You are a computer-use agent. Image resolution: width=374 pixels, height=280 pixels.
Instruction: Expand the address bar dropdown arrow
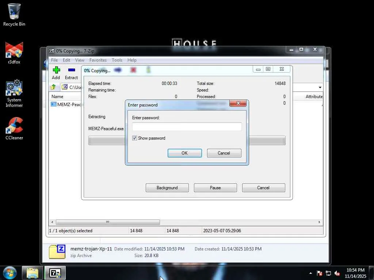[320, 87]
